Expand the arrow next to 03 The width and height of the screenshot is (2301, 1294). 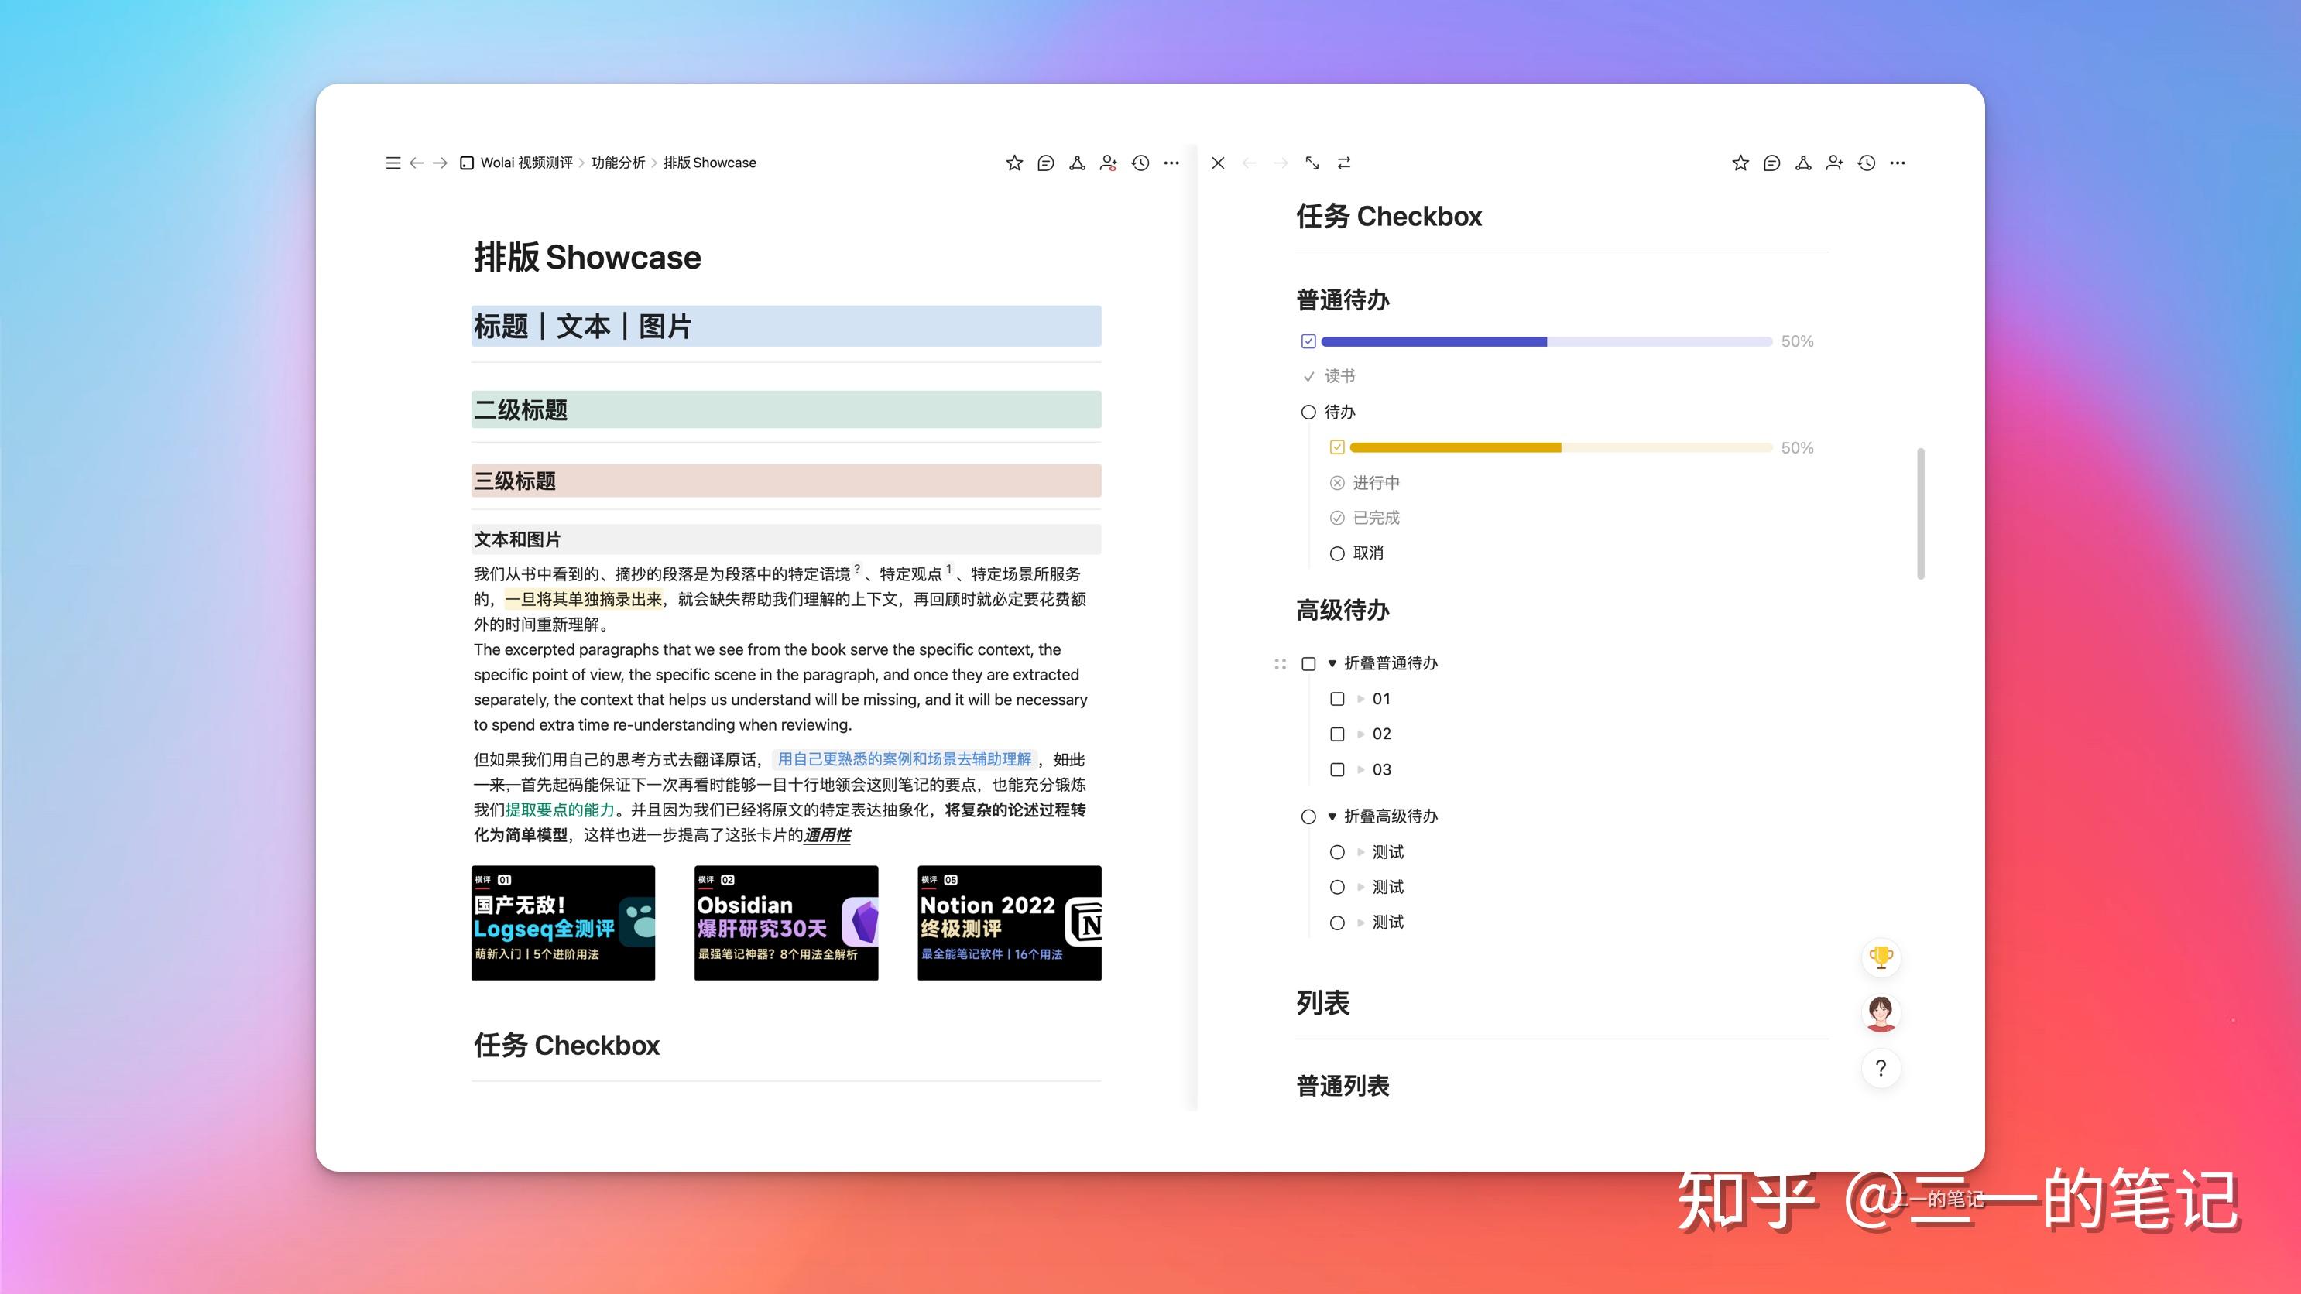1360,769
